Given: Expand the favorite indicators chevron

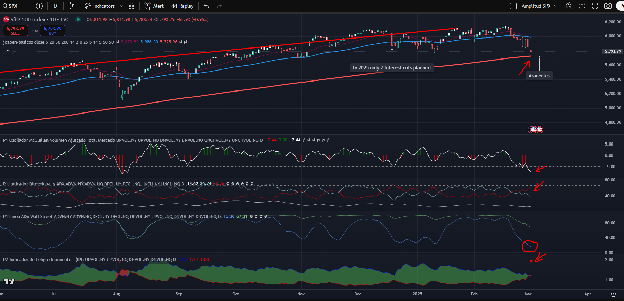Looking at the screenshot, I should (121, 6).
